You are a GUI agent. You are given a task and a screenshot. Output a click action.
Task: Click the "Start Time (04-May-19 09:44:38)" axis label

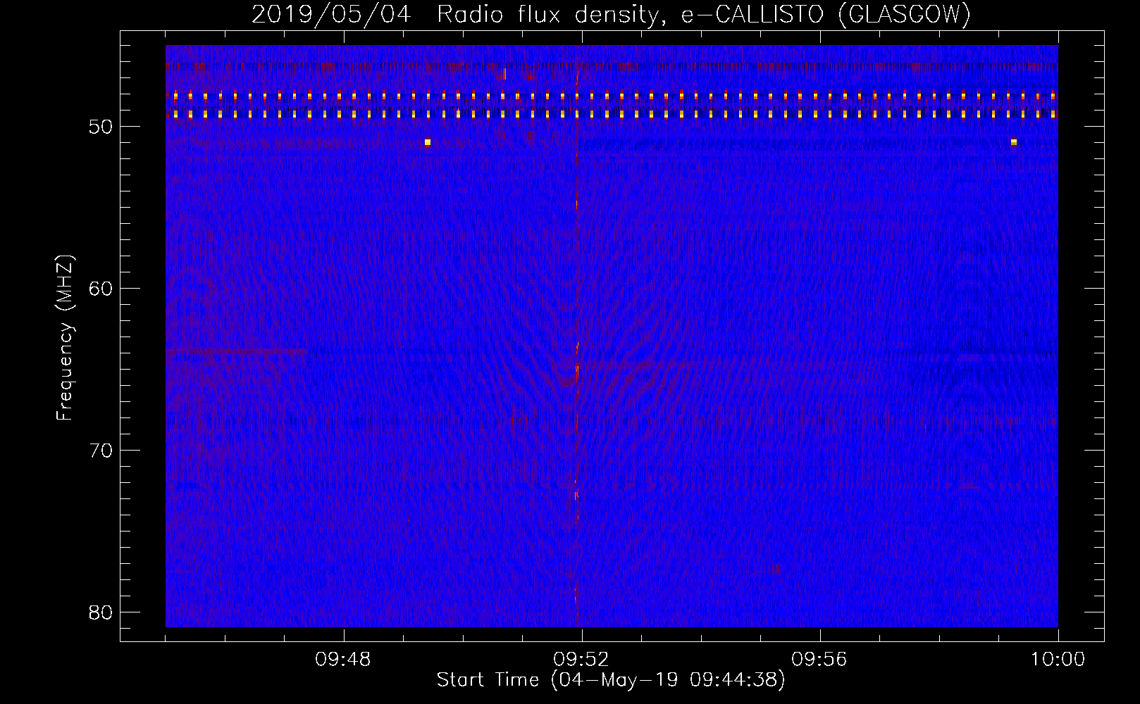[611, 680]
